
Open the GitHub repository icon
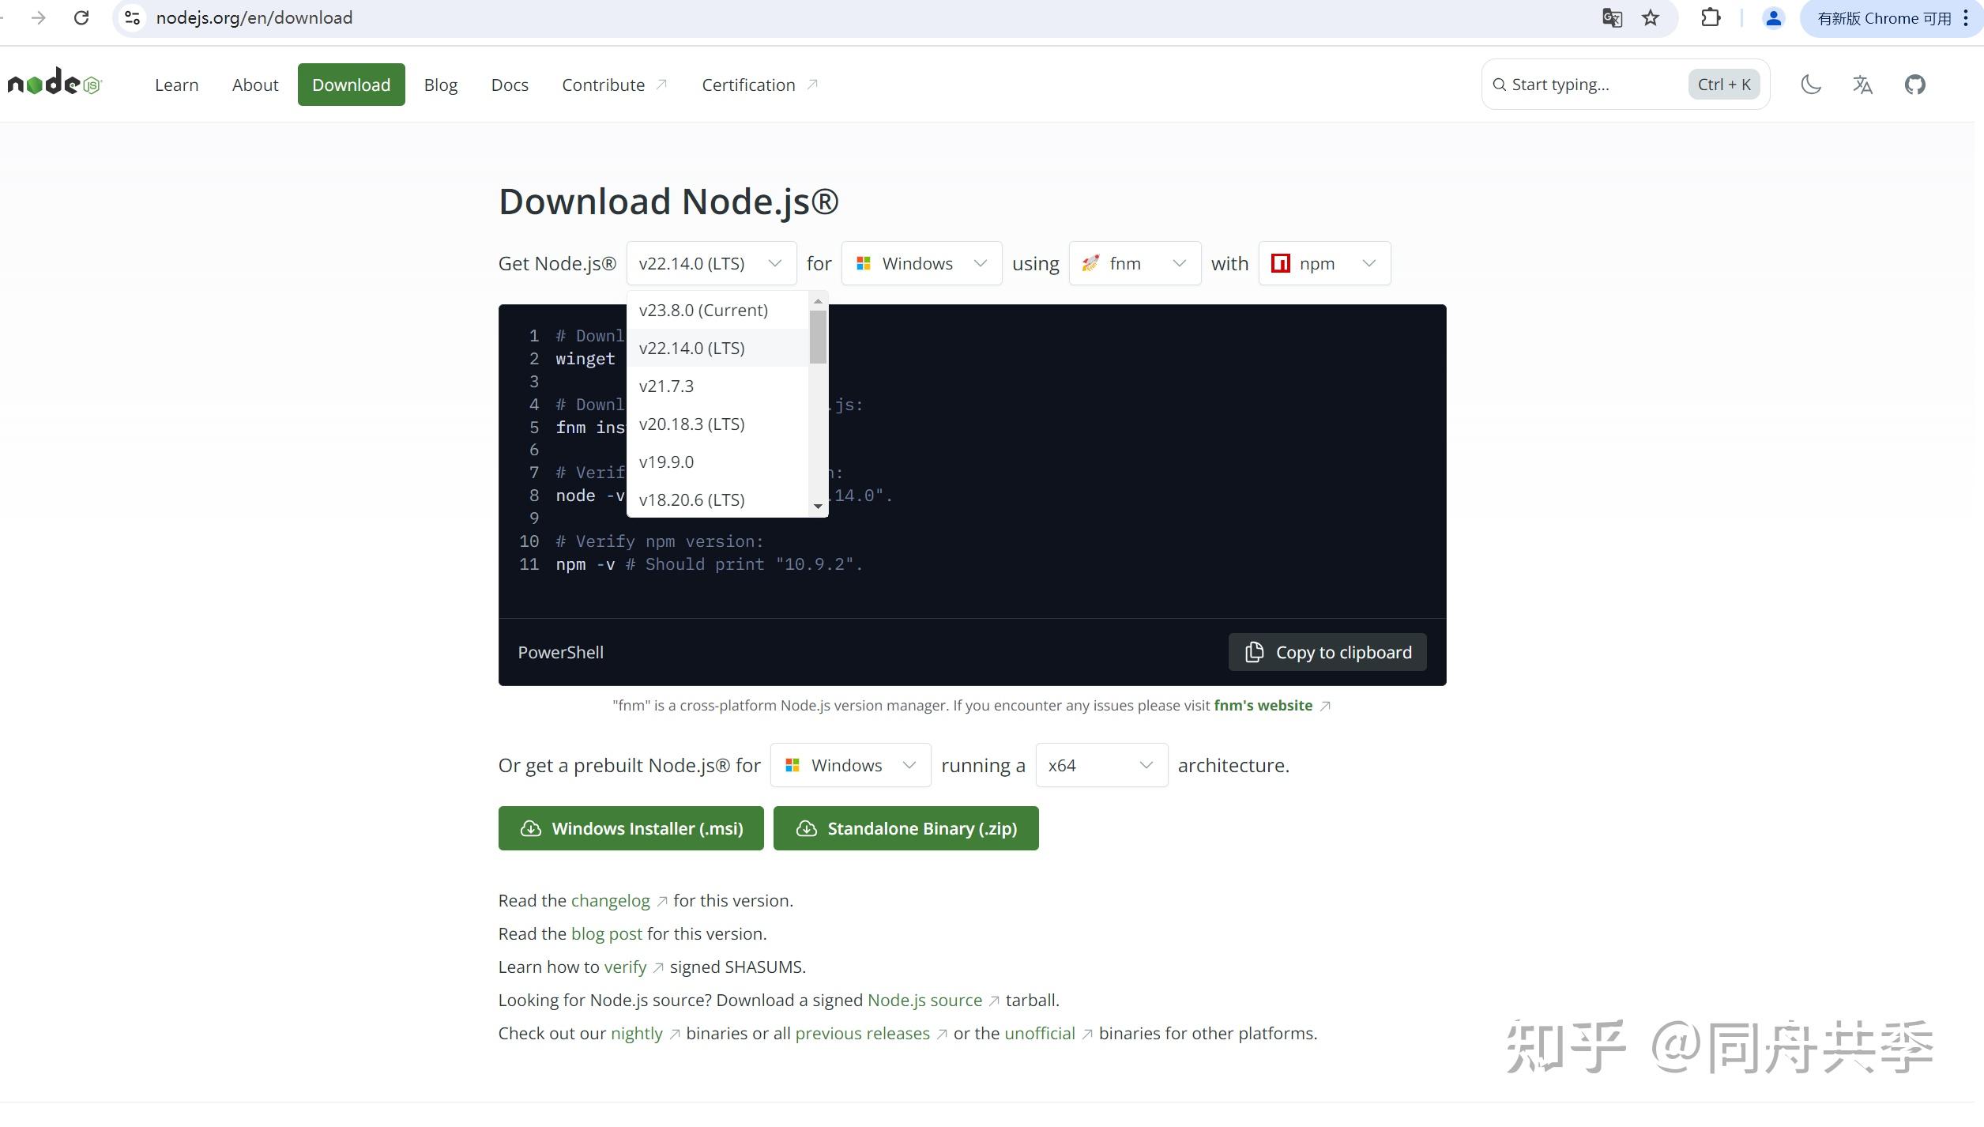tap(1914, 85)
